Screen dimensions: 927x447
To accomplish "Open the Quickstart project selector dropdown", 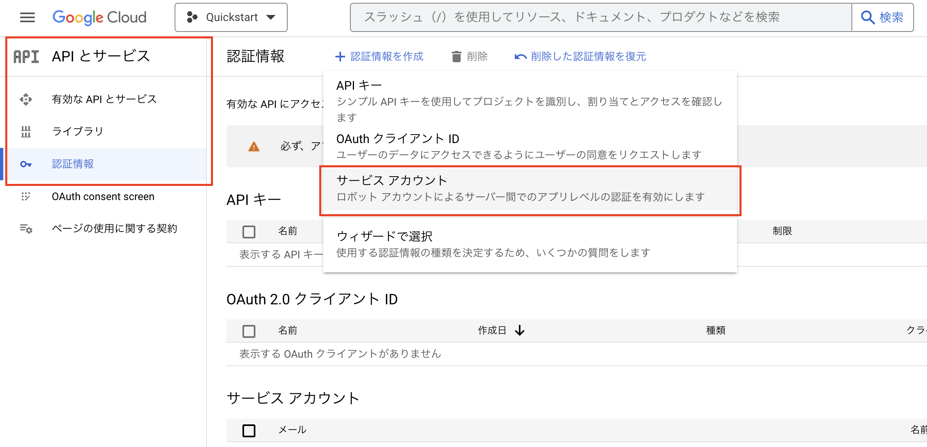I will point(231,17).
